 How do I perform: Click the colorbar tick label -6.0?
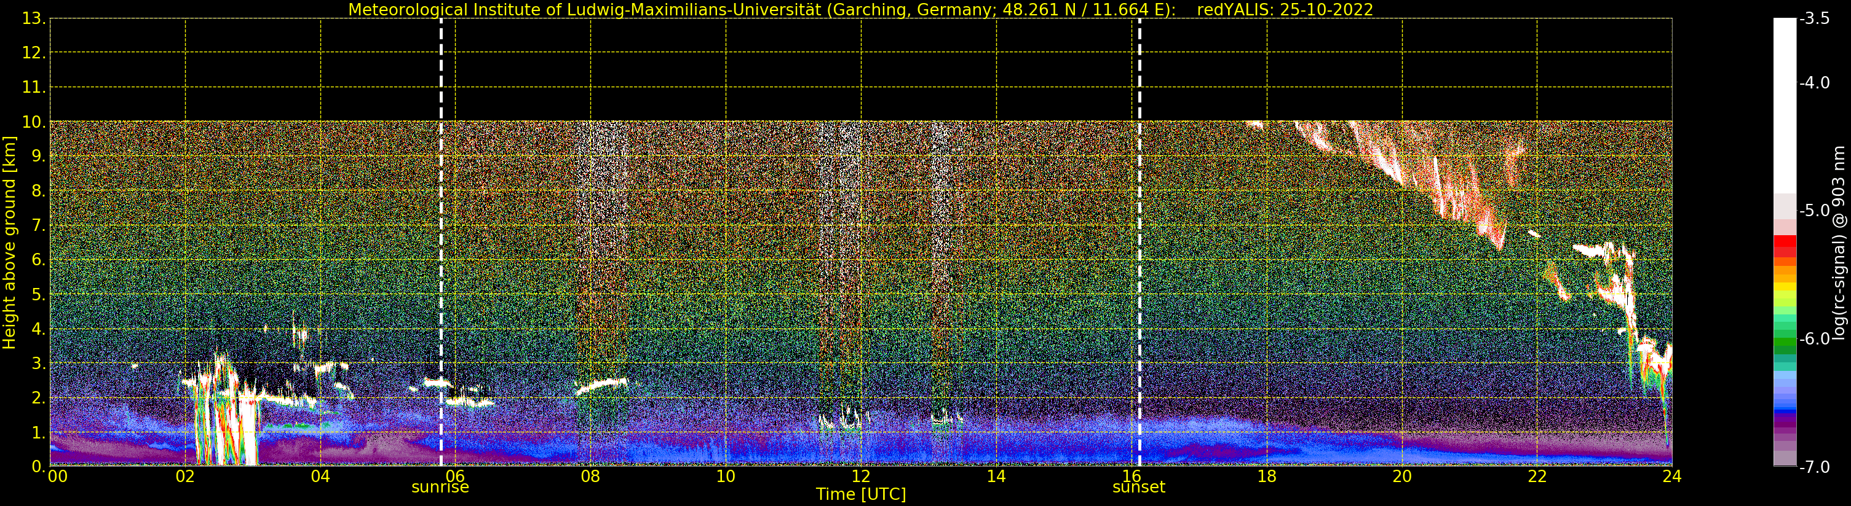[x=1815, y=339]
